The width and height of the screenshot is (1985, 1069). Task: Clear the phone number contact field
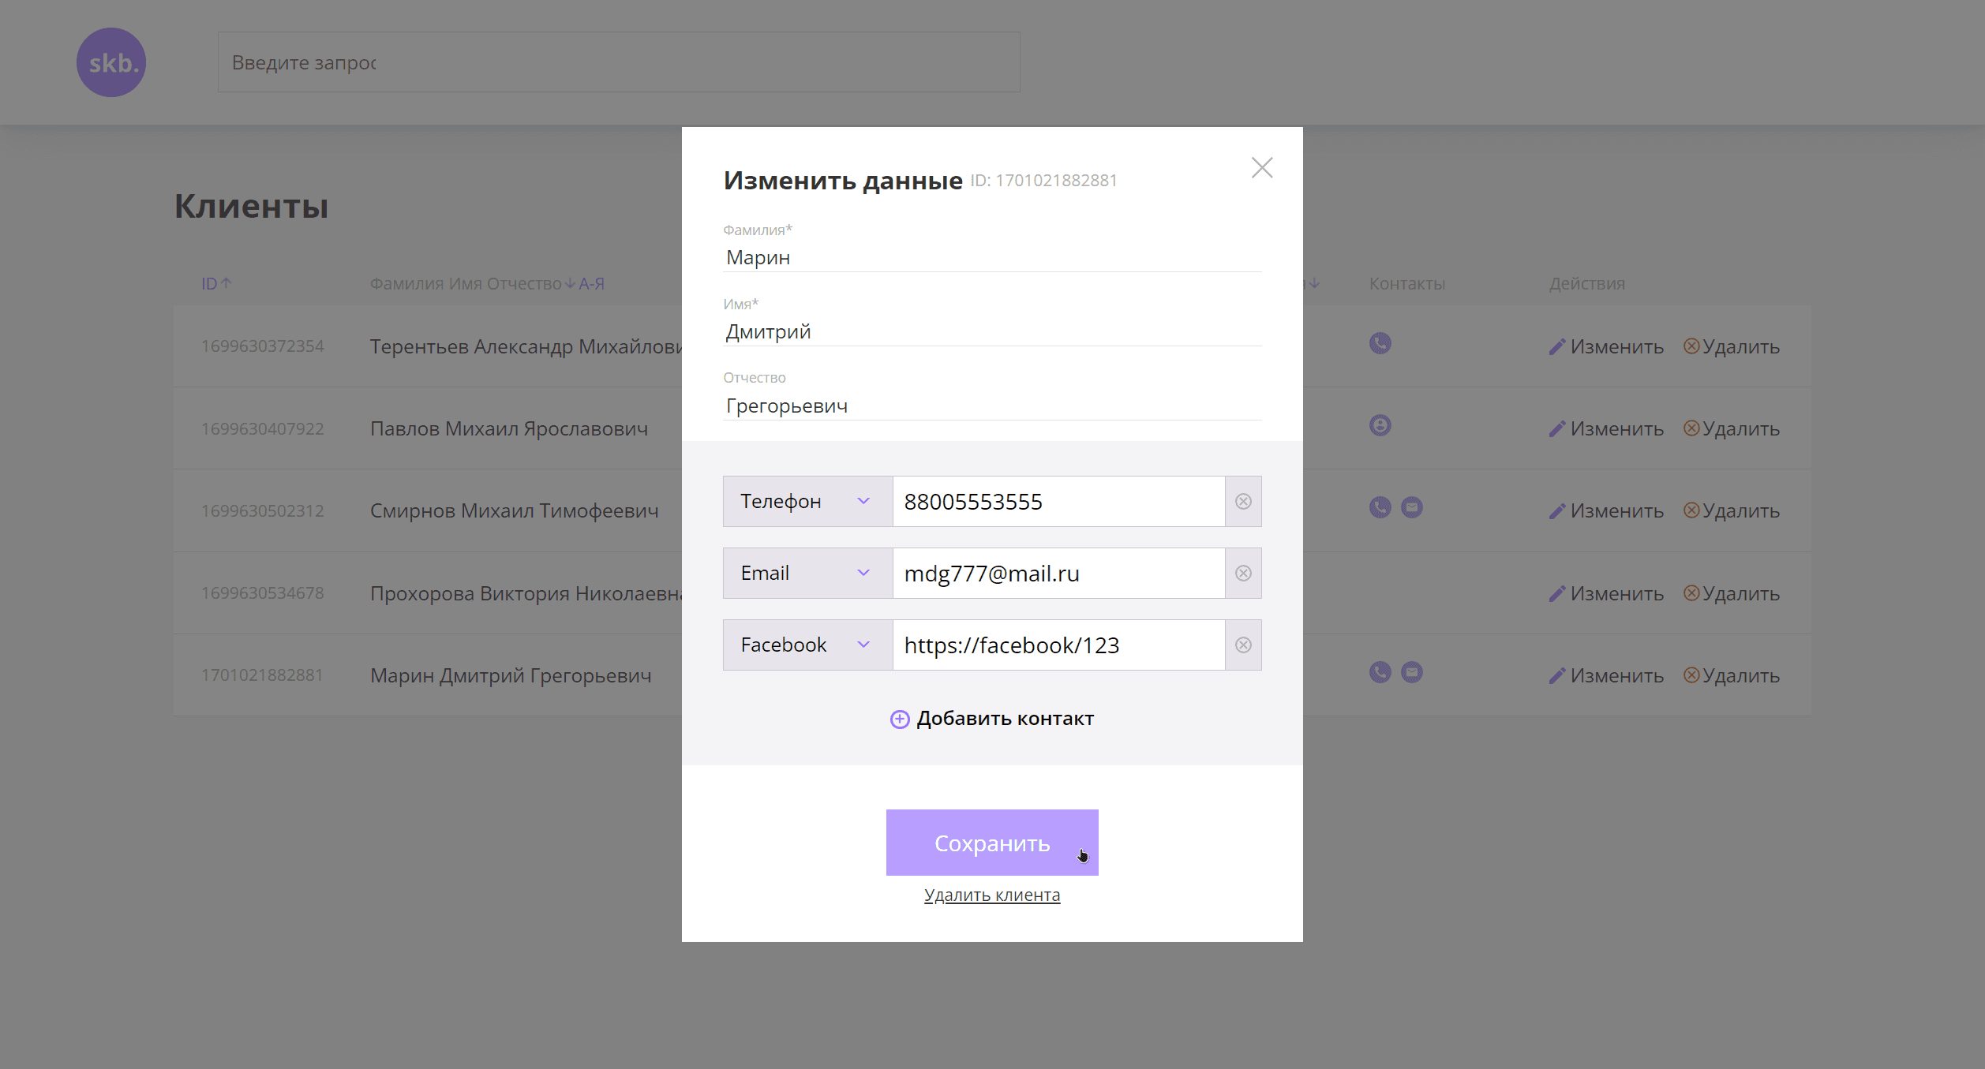pyautogui.click(x=1243, y=502)
